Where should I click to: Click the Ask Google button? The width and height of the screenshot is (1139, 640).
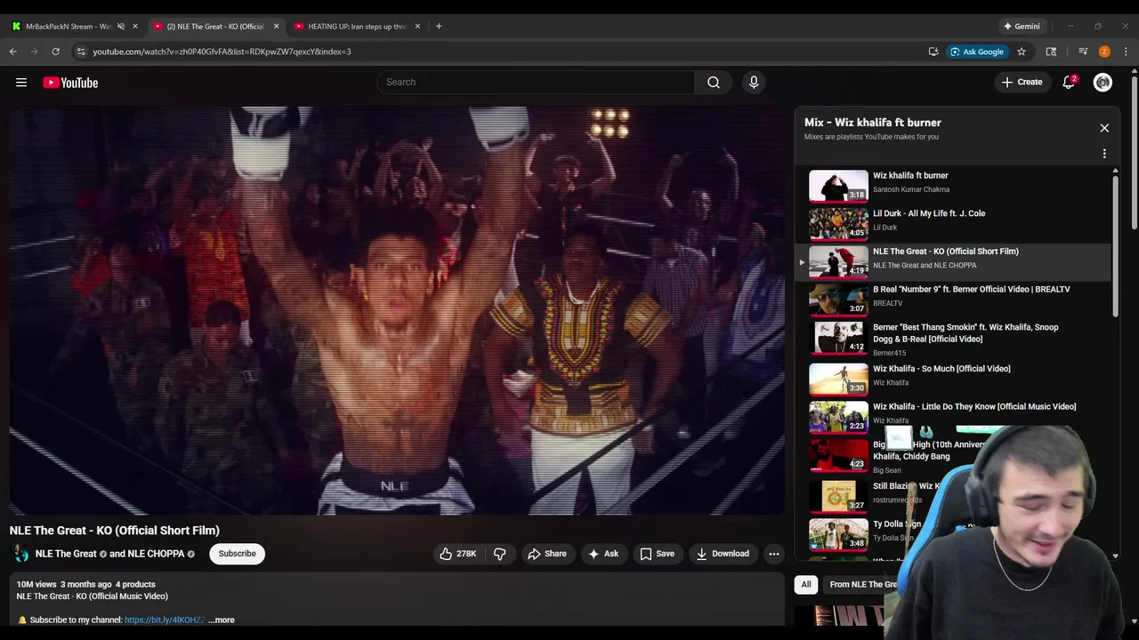point(976,52)
